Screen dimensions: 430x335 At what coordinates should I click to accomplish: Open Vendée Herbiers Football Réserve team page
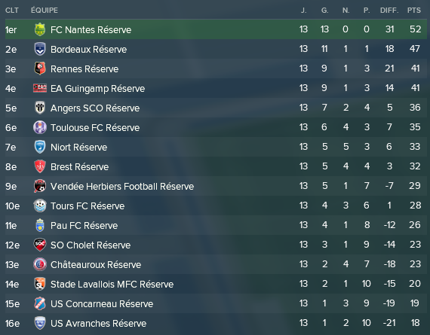click(x=122, y=187)
